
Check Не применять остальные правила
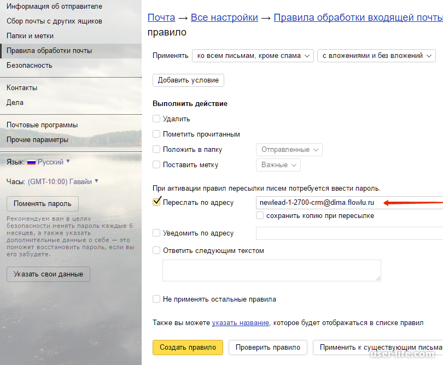pyautogui.click(x=156, y=299)
